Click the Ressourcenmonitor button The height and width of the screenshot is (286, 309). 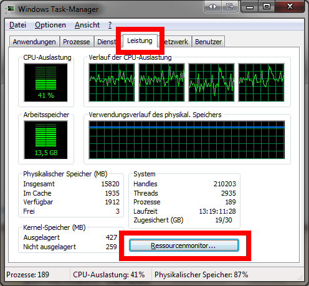coord(184,245)
